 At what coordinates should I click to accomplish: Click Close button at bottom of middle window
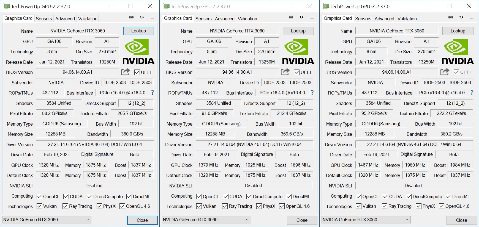[x=302, y=220]
